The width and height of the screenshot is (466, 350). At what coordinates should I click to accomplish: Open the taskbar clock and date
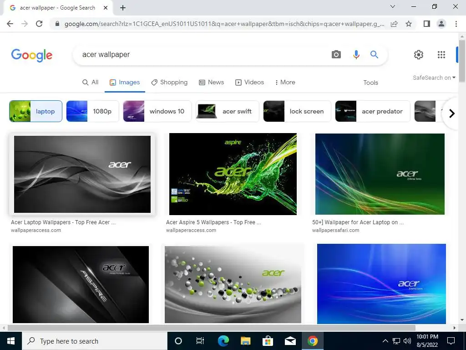coord(427,341)
